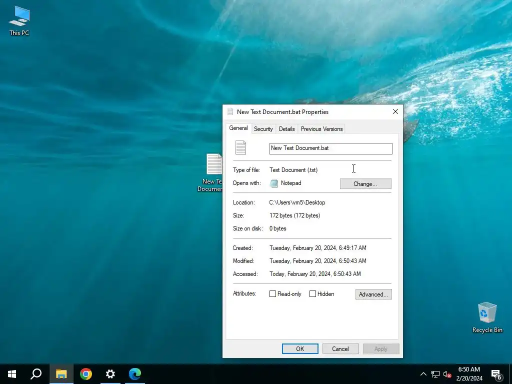Open File Explorer from taskbar
This screenshot has height=384, width=512.
[61, 374]
